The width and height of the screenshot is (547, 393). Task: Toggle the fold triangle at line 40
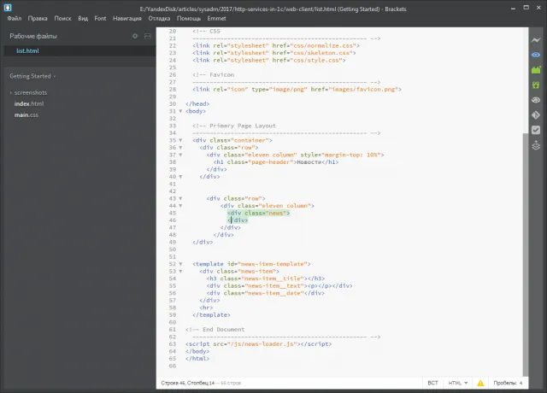(180, 177)
